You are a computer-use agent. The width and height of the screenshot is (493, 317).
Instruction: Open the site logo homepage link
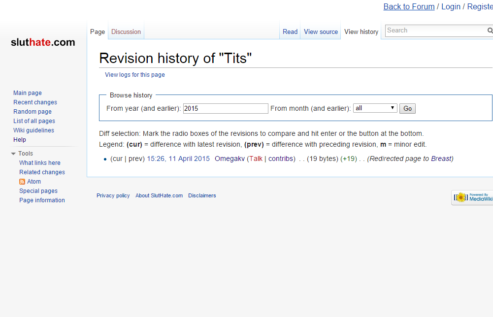pos(43,42)
